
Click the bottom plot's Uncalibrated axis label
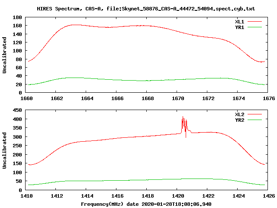(x=4, y=150)
